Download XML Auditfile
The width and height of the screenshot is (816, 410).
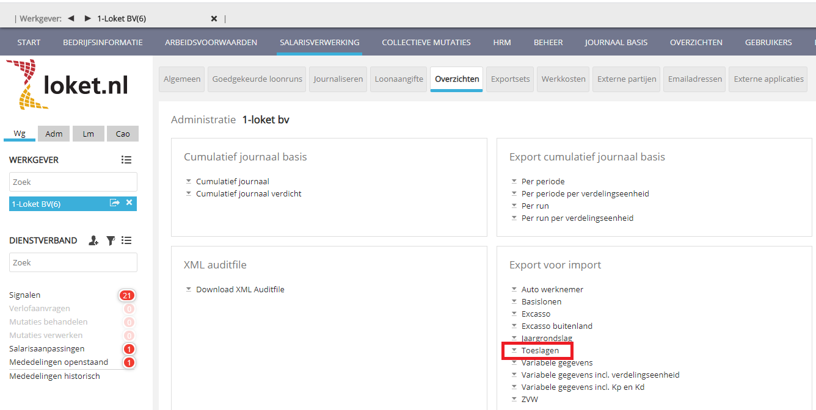239,289
